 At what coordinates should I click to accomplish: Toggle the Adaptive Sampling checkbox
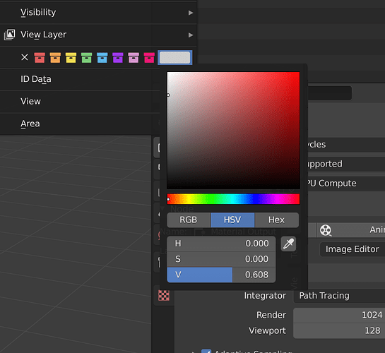[206, 351]
